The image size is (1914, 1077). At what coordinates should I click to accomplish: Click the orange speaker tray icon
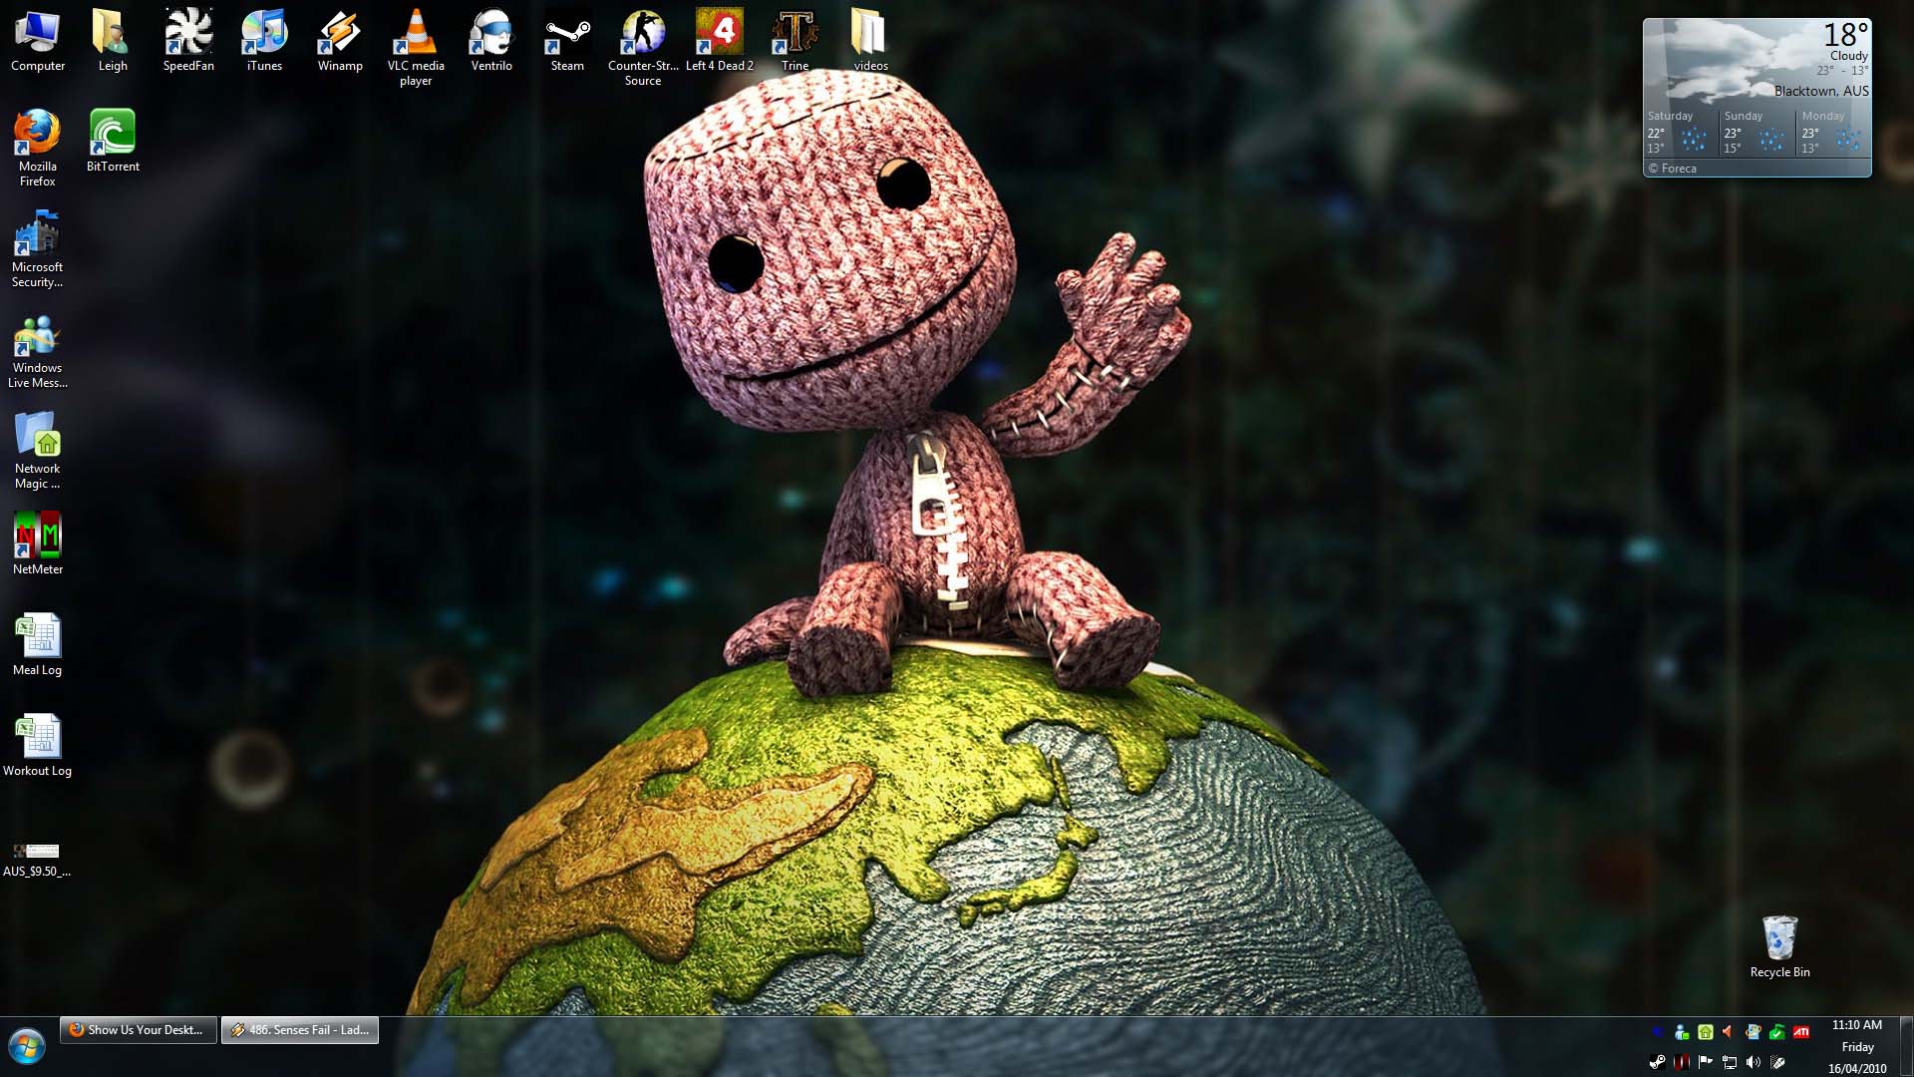pos(1728,1032)
